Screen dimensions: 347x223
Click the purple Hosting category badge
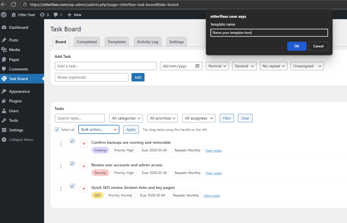point(100,150)
